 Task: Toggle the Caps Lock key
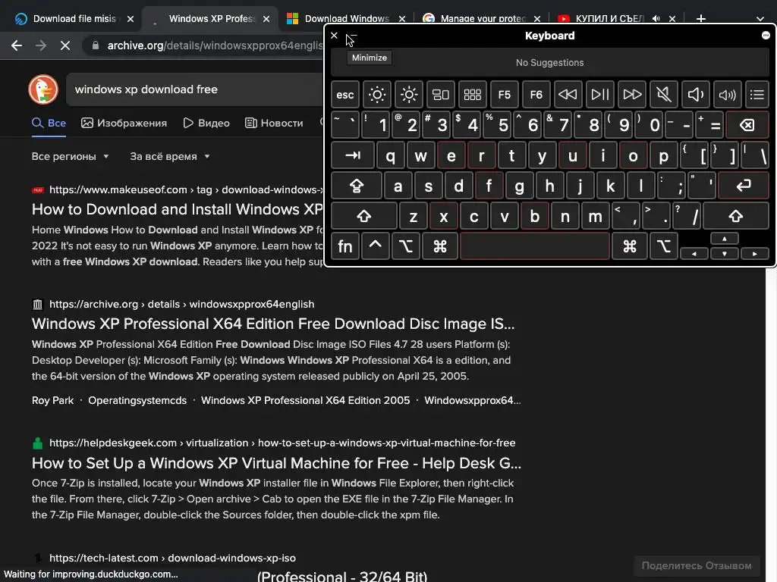(x=357, y=186)
